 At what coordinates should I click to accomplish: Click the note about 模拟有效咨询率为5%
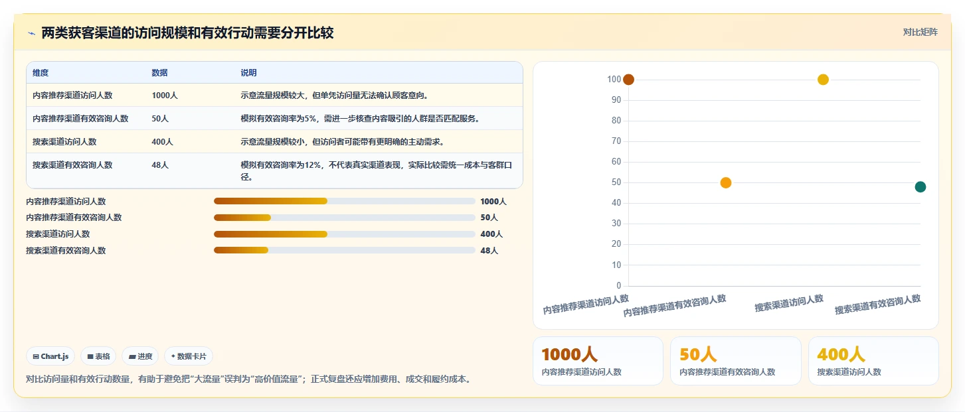tap(360, 119)
